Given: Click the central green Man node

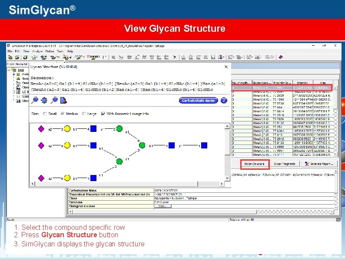Looking at the screenshot, I should 142,145.
